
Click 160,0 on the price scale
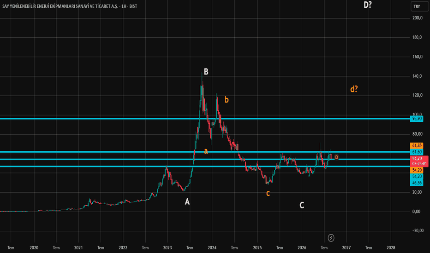click(417, 57)
